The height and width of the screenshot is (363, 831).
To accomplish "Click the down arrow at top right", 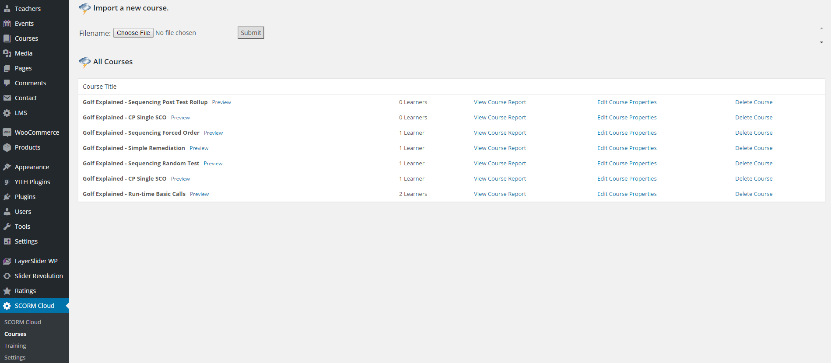I will [821, 42].
